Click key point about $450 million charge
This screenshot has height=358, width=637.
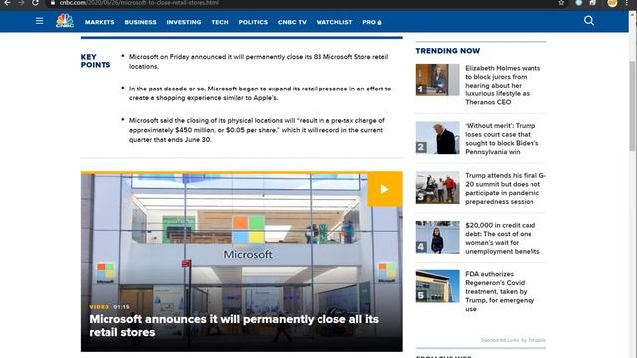pos(257,130)
